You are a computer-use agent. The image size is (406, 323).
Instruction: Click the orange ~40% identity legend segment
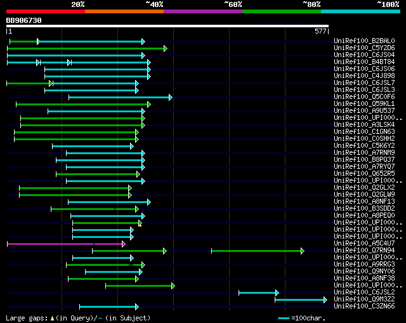click(x=124, y=11)
